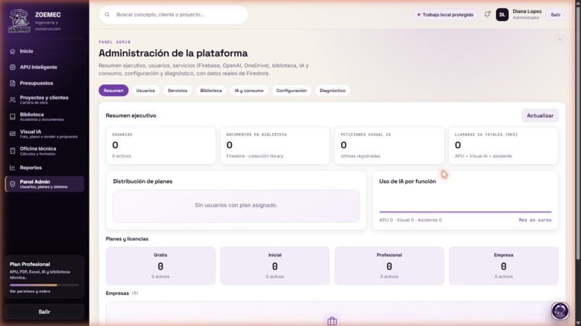Focus the Buscar concepto search field

click(174, 15)
